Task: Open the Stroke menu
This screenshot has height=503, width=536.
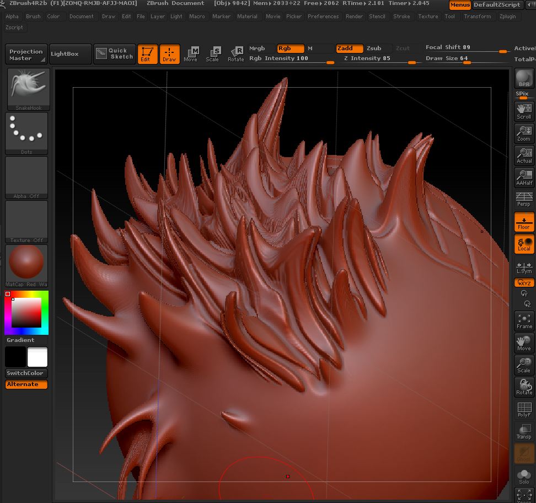Action: 401,17
